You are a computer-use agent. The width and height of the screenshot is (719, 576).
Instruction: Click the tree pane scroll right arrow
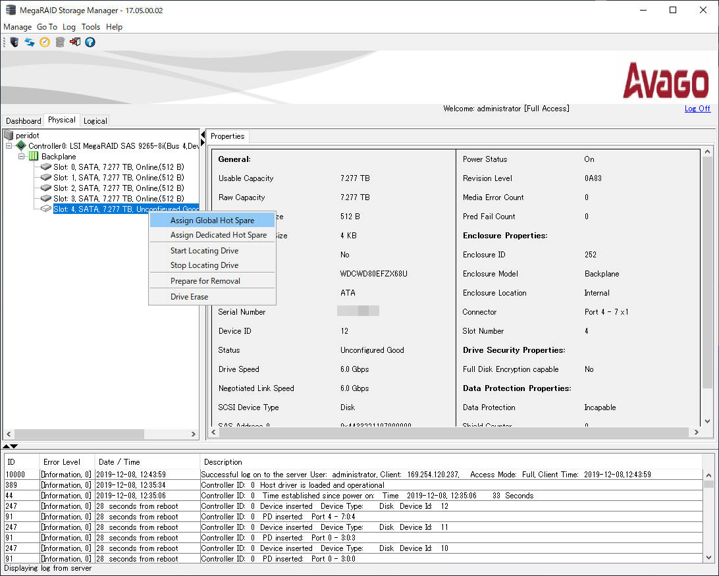(x=194, y=434)
